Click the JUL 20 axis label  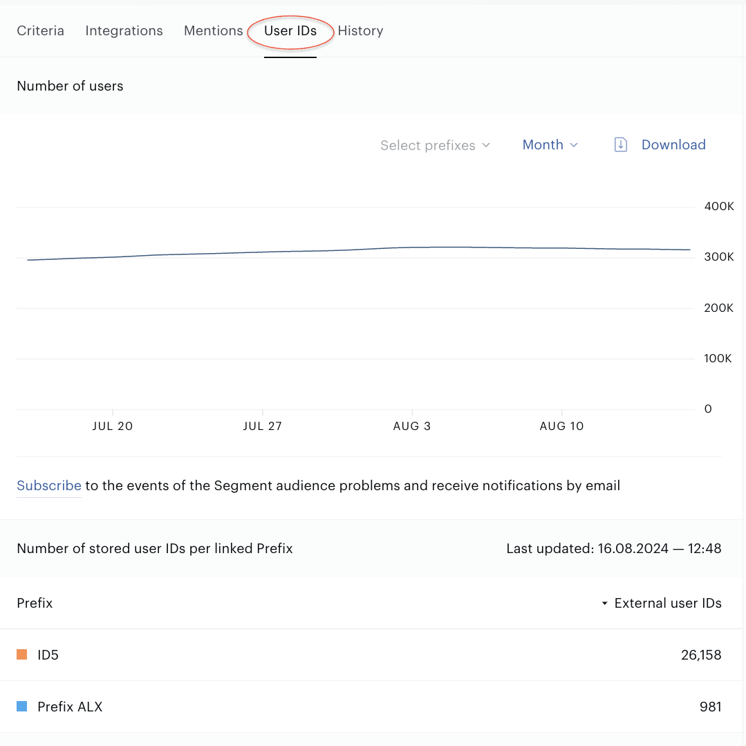click(112, 427)
